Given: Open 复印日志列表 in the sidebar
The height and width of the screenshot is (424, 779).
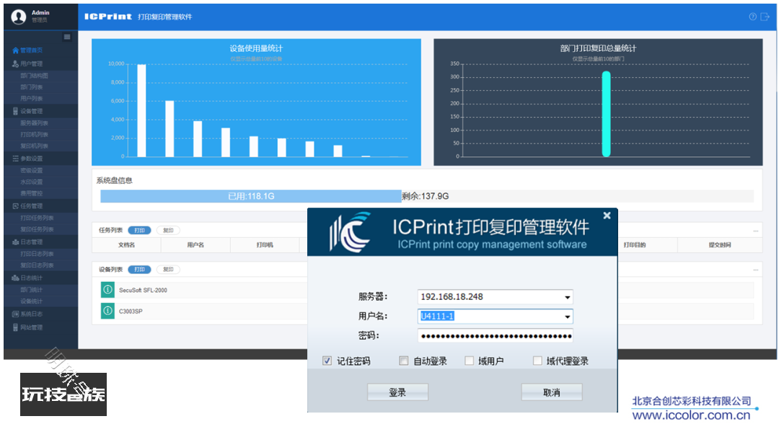Looking at the screenshot, I should (x=37, y=265).
